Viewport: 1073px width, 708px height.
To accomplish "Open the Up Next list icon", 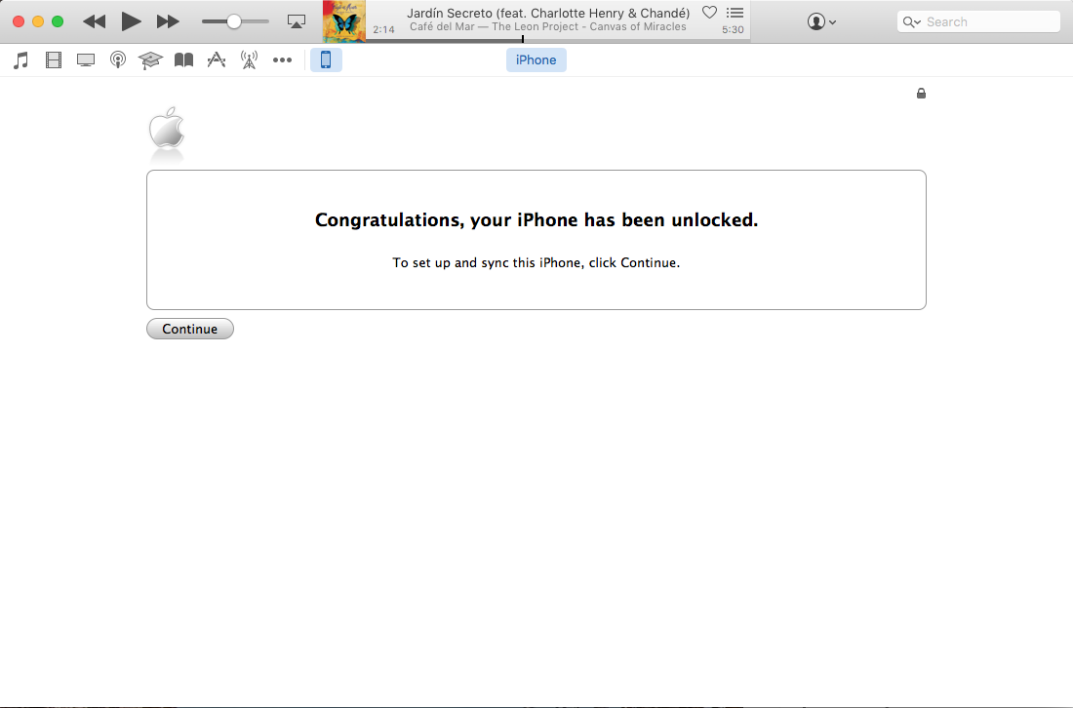I will click(735, 13).
